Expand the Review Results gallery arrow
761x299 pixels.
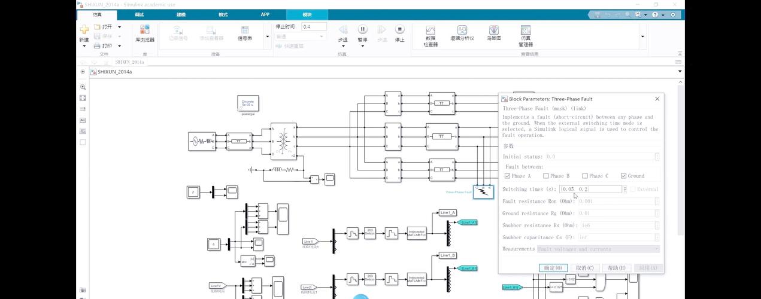[642, 36]
